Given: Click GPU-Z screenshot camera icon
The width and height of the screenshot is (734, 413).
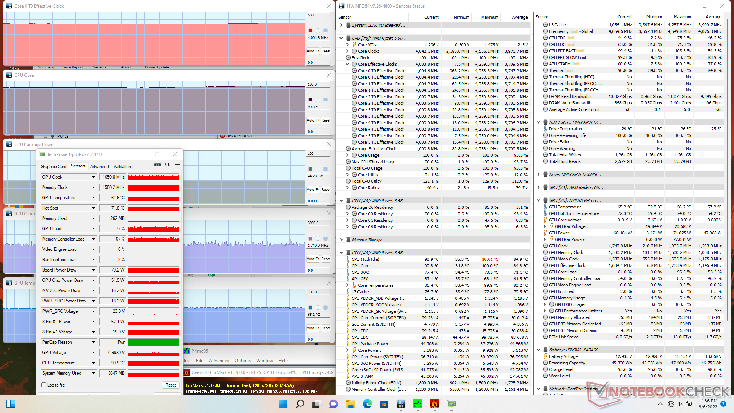Looking at the screenshot, I should (x=157, y=164).
